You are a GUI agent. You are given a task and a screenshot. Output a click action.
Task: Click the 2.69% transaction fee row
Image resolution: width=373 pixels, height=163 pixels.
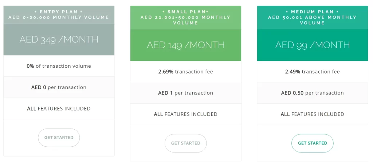tap(186, 72)
